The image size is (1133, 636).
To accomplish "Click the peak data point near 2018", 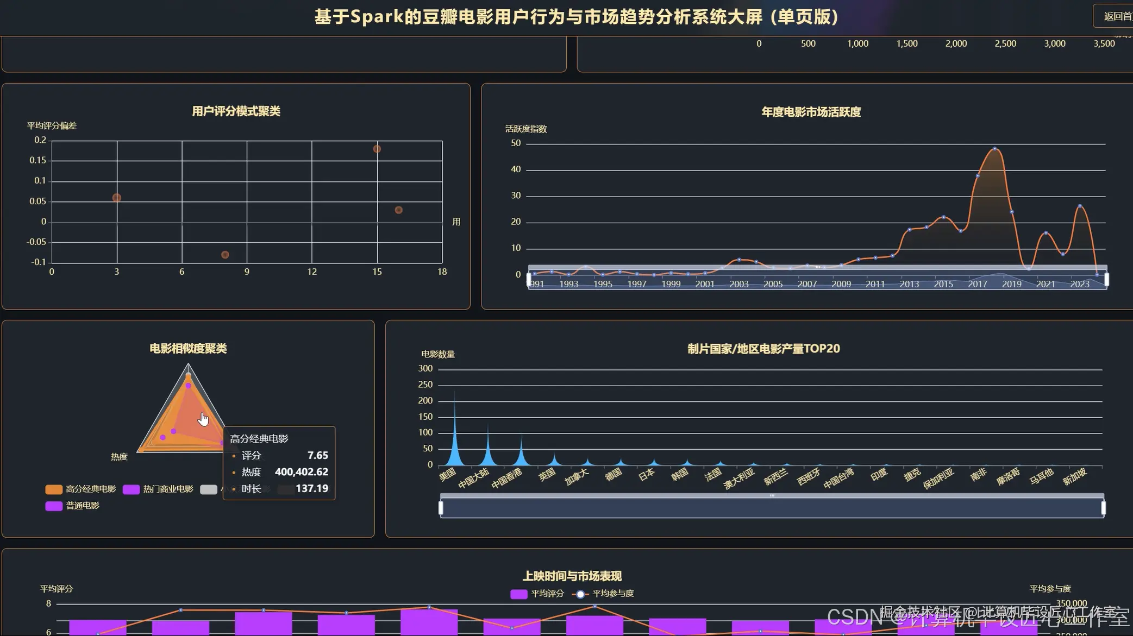I will 994,148.
